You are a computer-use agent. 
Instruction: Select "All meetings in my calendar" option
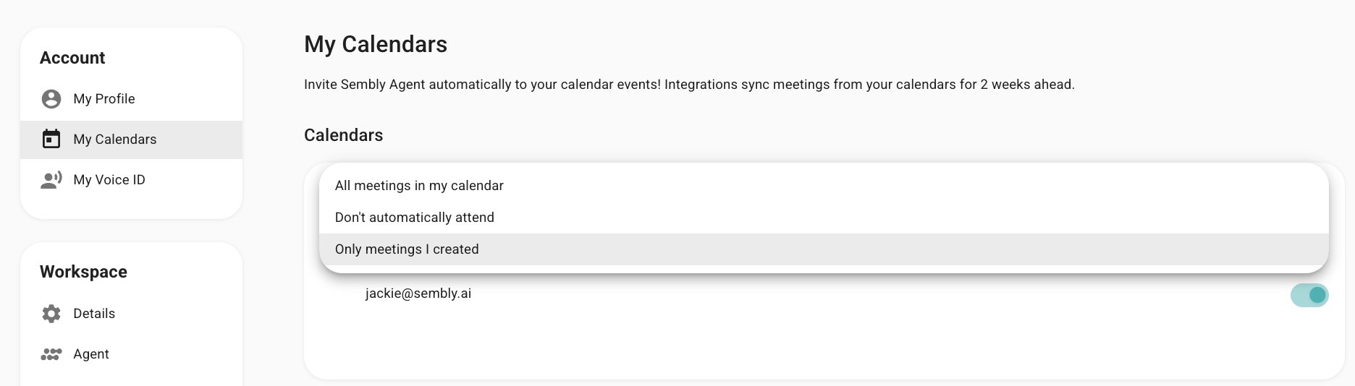pos(419,186)
